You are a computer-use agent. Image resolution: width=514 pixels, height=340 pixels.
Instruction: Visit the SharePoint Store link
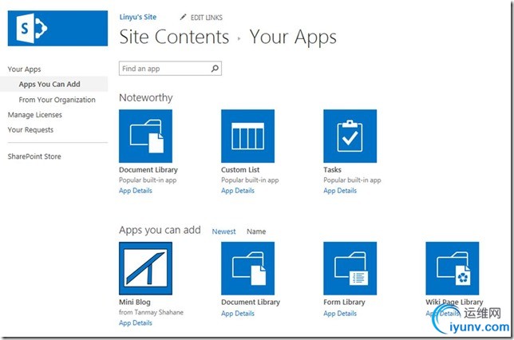(34, 156)
